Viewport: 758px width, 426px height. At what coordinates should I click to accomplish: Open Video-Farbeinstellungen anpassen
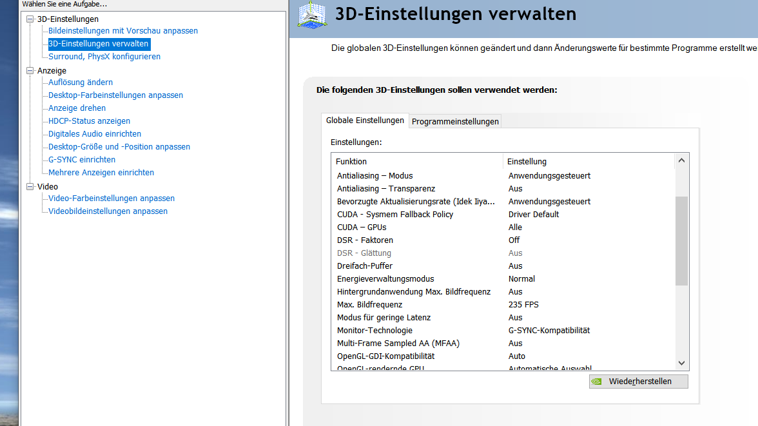(111, 198)
